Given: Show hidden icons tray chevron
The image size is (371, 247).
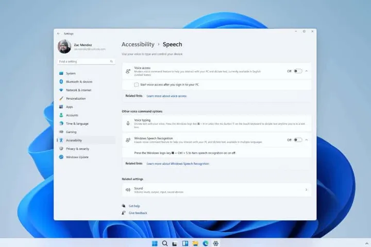Looking at the screenshot, I should 367,243.
